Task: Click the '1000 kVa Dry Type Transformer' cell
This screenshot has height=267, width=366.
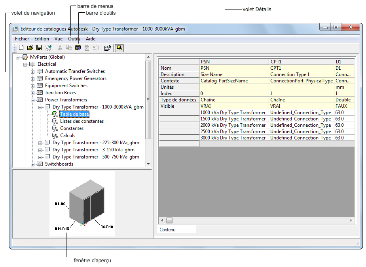Action: click(234, 113)
